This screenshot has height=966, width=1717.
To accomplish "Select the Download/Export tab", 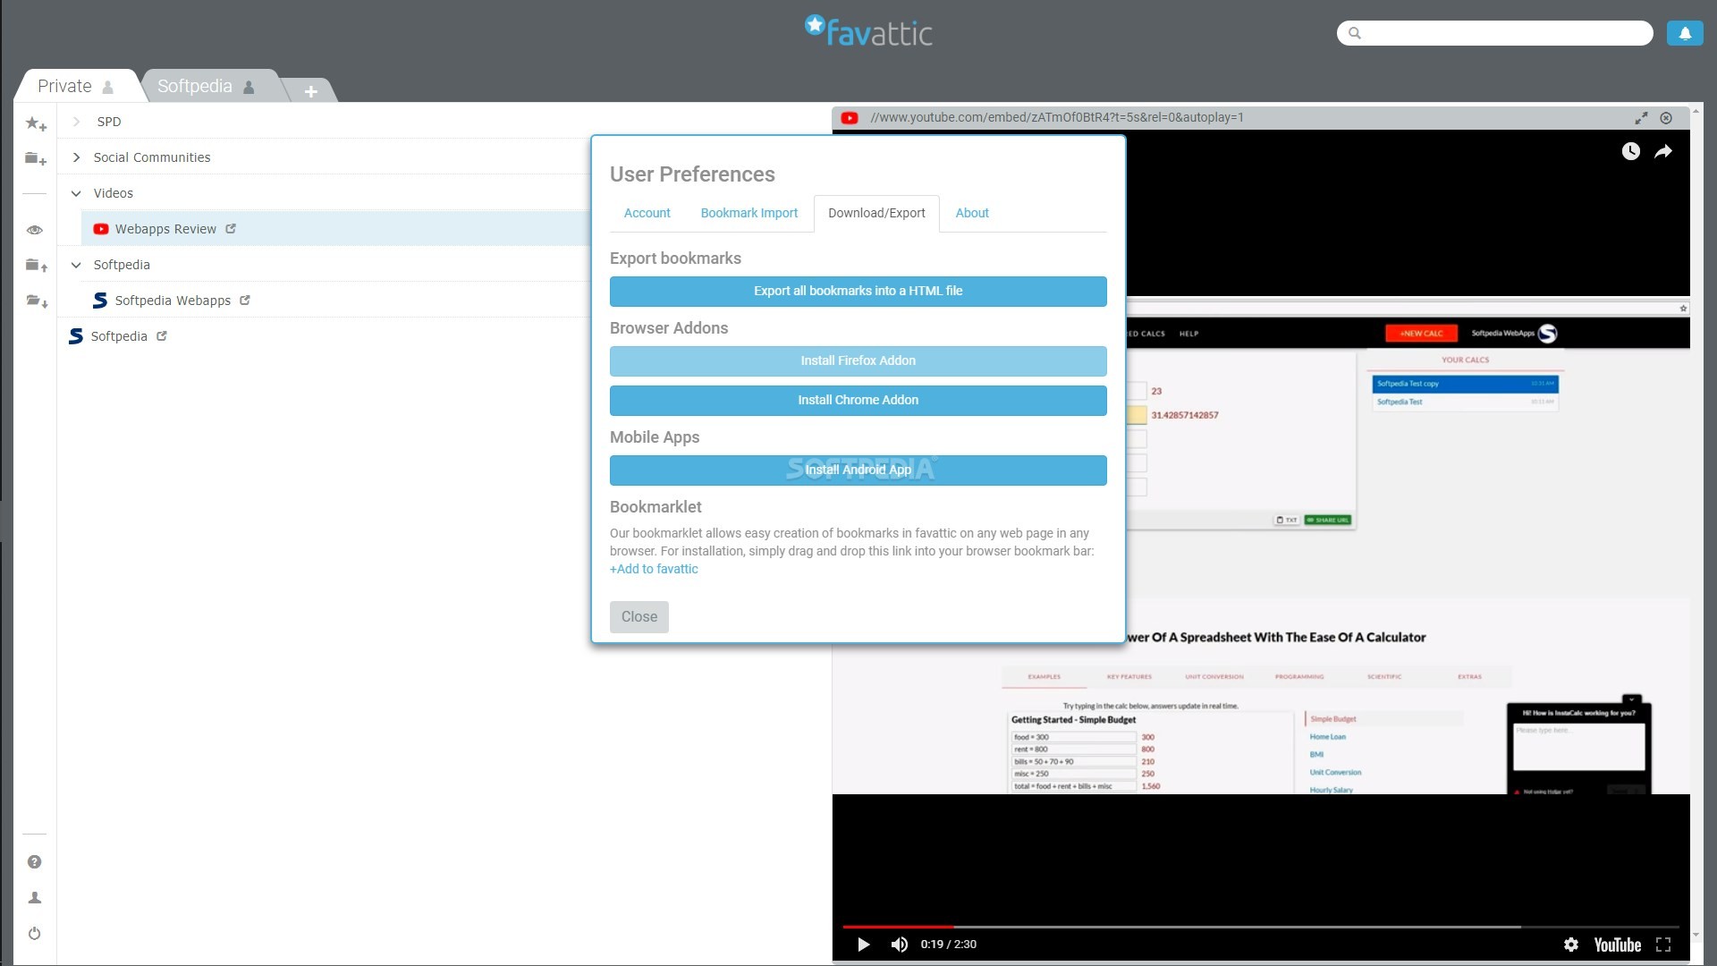I will [876, 213].
